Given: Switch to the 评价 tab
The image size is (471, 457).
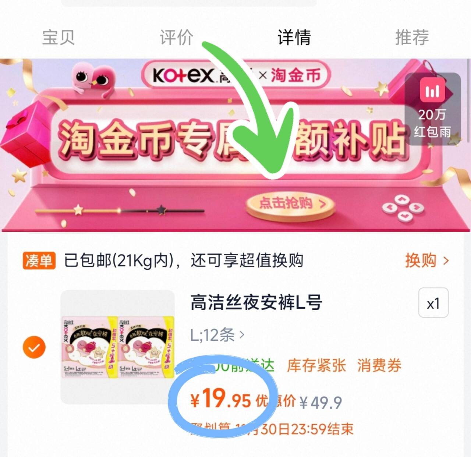Looking at the screenshot, I should (x=176, y=38).
